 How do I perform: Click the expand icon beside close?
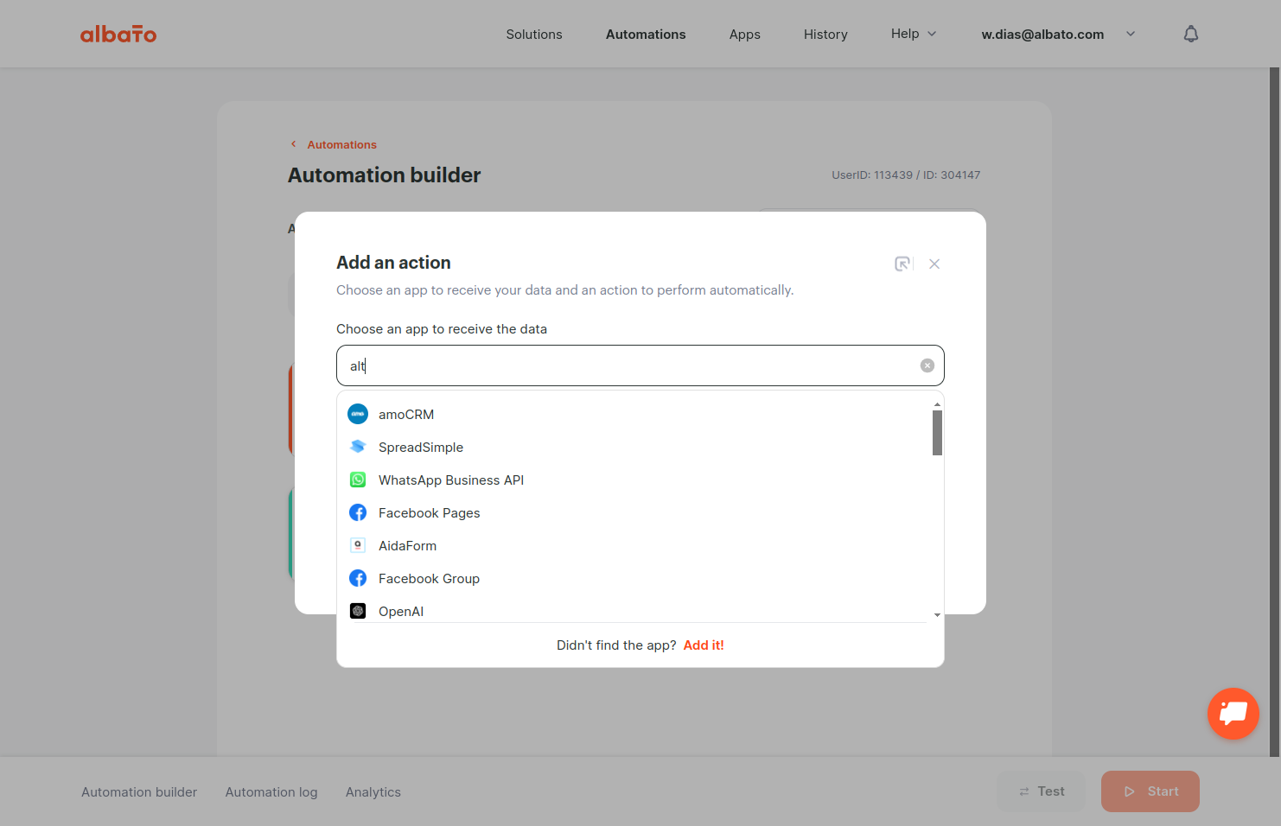click(902, 264)
